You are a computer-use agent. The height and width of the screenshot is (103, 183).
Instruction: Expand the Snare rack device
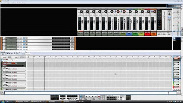coord(4,41)
